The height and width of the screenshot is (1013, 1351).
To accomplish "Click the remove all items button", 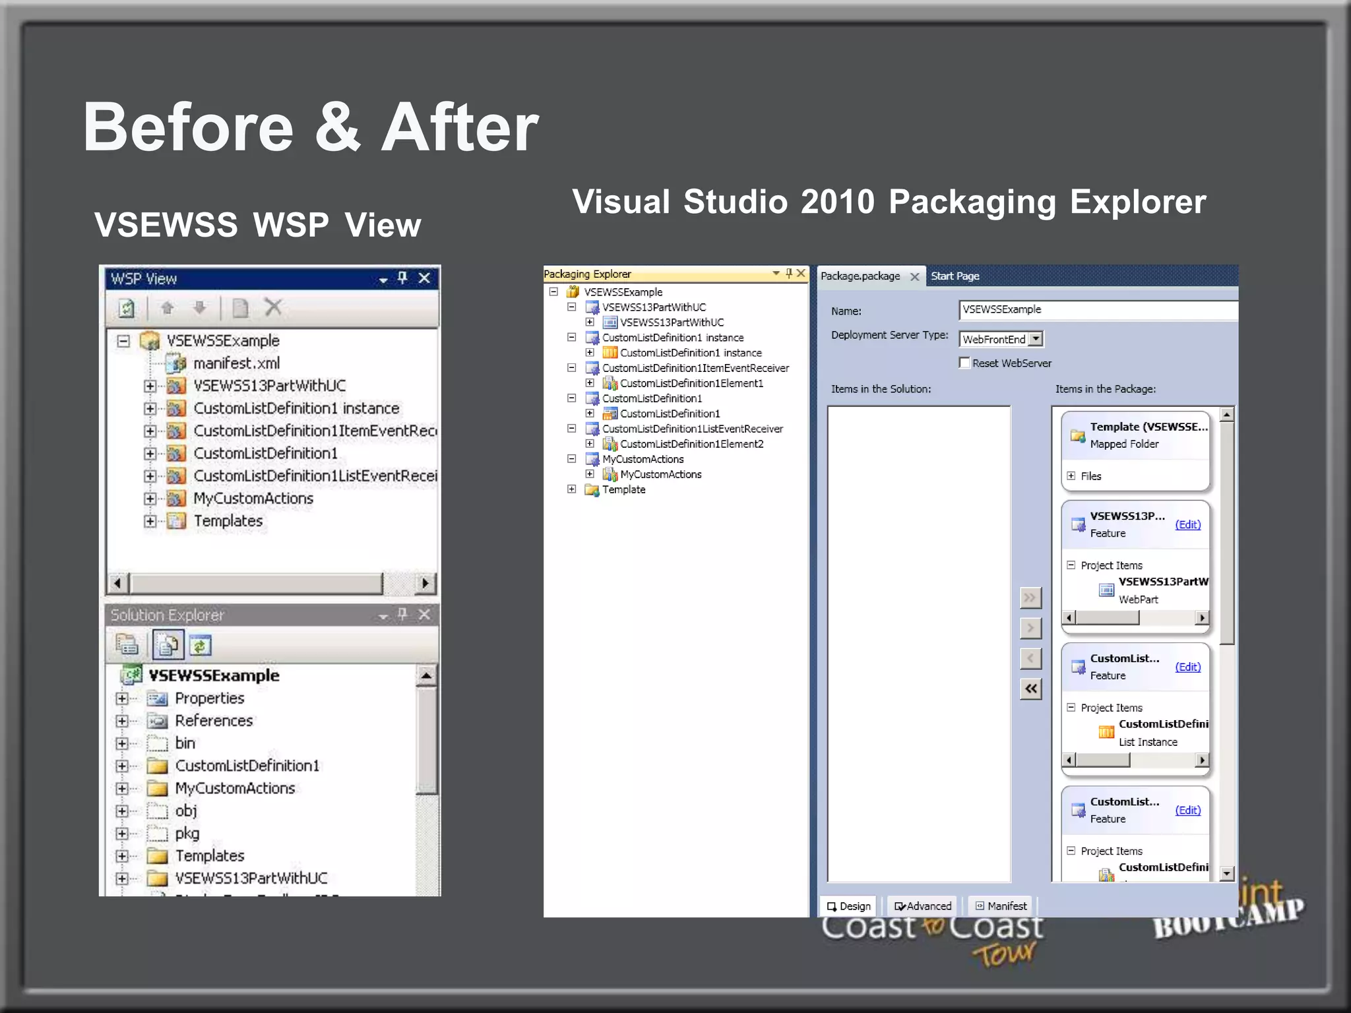I will click(x=1030, y=689).
